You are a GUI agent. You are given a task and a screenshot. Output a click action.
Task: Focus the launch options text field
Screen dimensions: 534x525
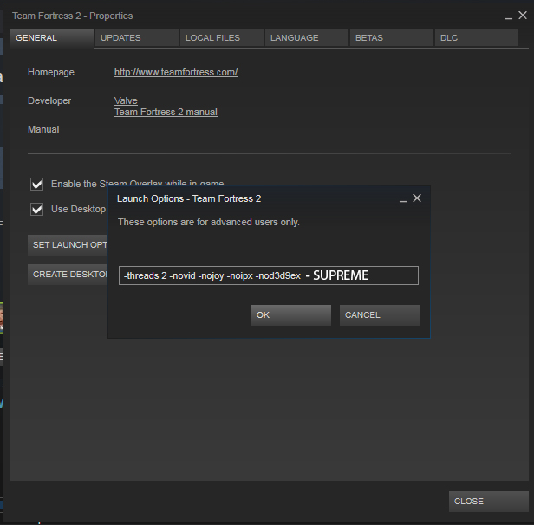(269, 275)
